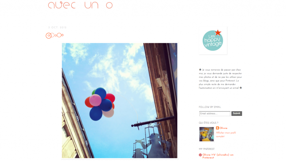
Task: Focus the Email address field
Action: 215,114
